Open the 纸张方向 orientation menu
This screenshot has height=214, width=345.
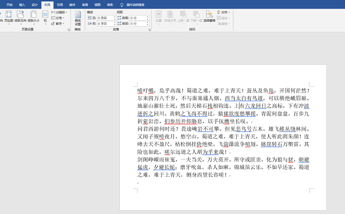[x=20, y=17]
